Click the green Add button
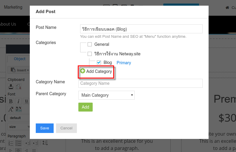This screenshot has width=236, height=152. coord(85,107)
